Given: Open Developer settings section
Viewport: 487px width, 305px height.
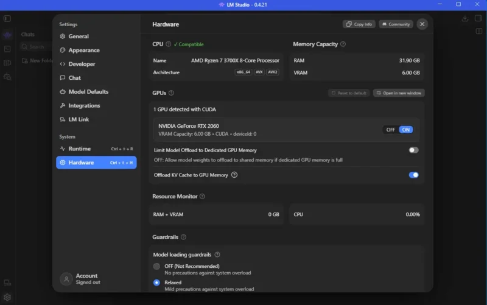Looking at the screenshot, I should 96,64.
